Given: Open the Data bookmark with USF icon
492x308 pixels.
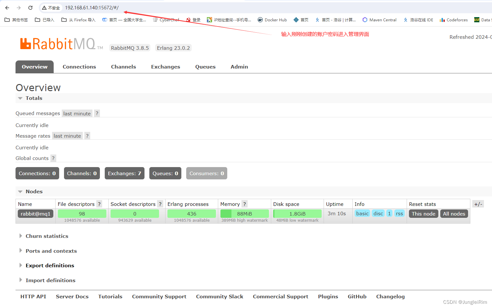Looking at the screenshot, I should tap(483, 20).
